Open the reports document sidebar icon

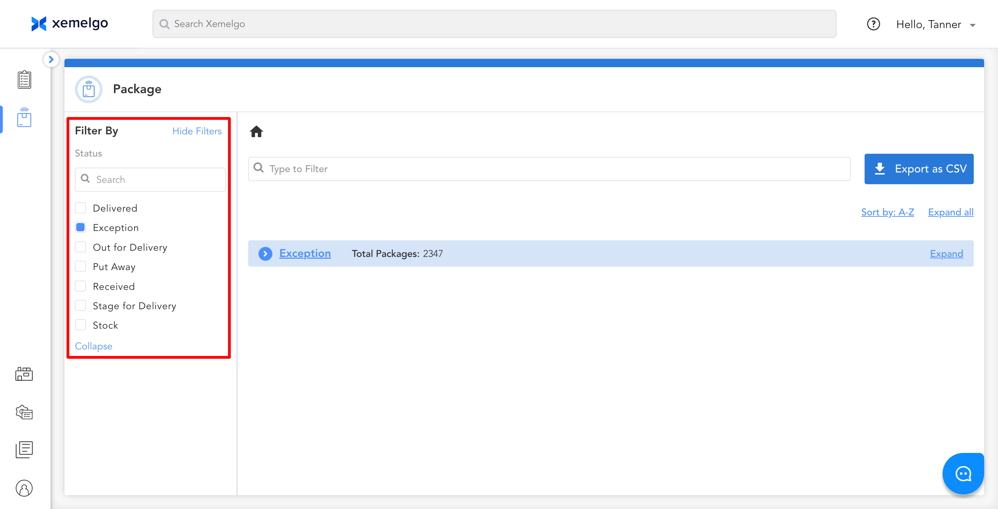[x=24, y=449]
